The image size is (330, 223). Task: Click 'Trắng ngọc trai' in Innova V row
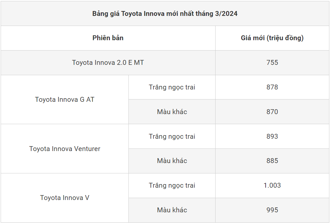[172, 185]
